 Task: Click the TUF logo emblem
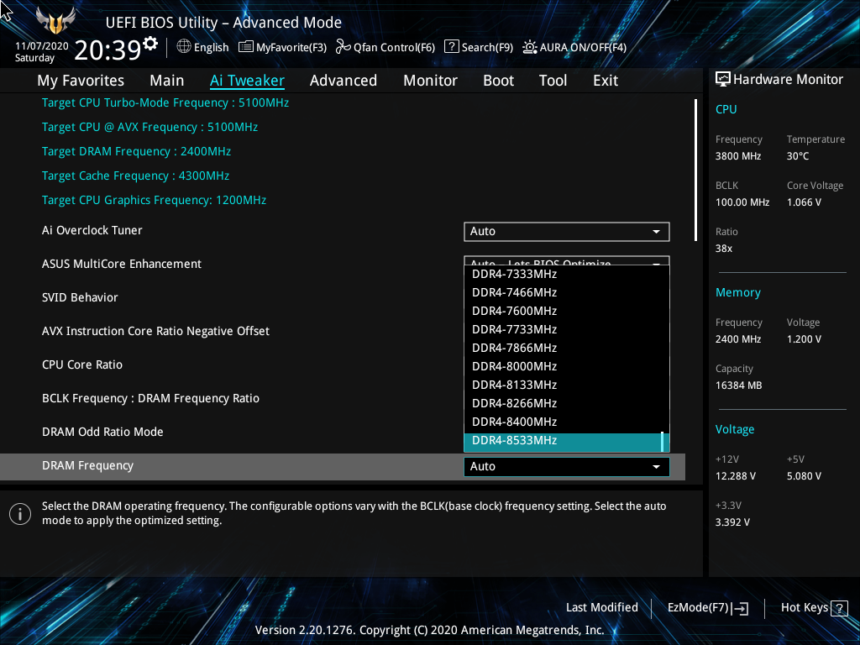pos(55,21)
